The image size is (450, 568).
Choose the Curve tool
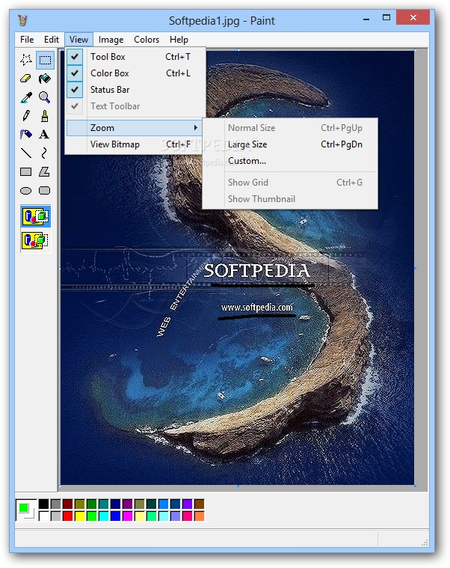(x=45, y=153)
